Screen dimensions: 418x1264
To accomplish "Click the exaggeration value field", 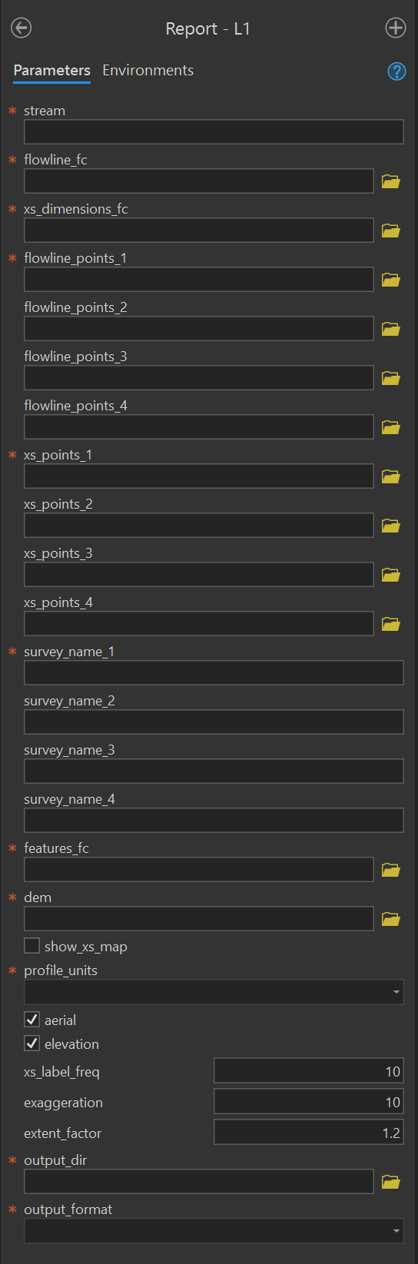I will coord(309,1102).
